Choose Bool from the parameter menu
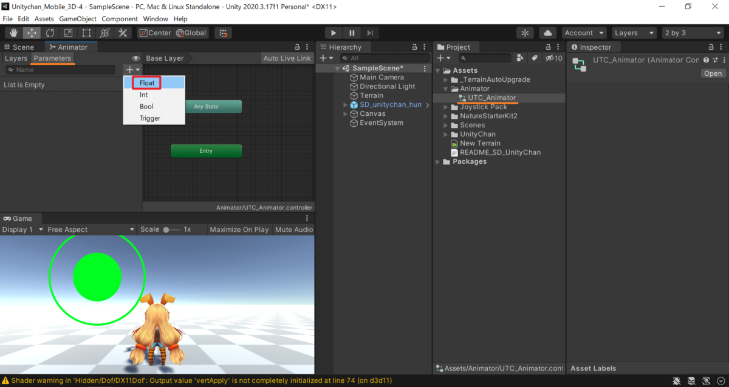This screenshot has width=729, height=387. pyautogui.click(x=154, y=106)
